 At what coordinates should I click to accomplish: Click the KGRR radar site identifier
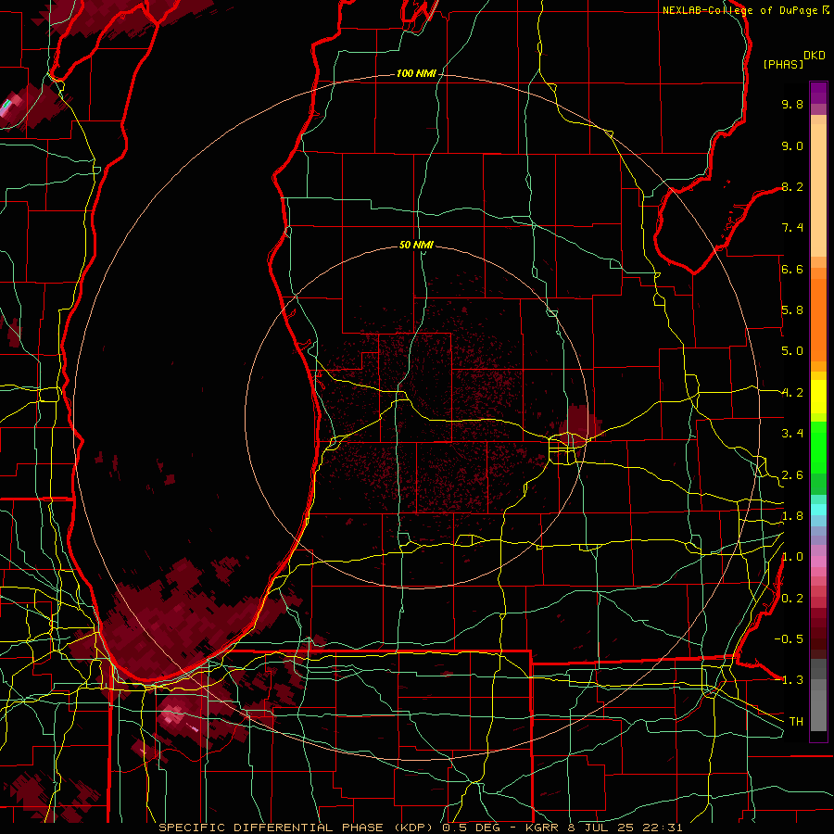[540, 828]
